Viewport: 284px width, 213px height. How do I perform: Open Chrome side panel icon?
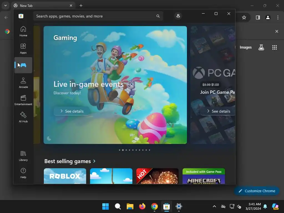258,17
